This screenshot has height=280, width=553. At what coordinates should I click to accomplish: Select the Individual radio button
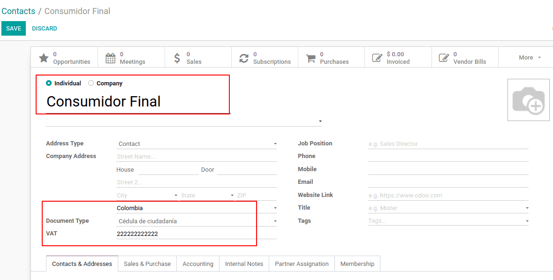click(x=49, y=83)
